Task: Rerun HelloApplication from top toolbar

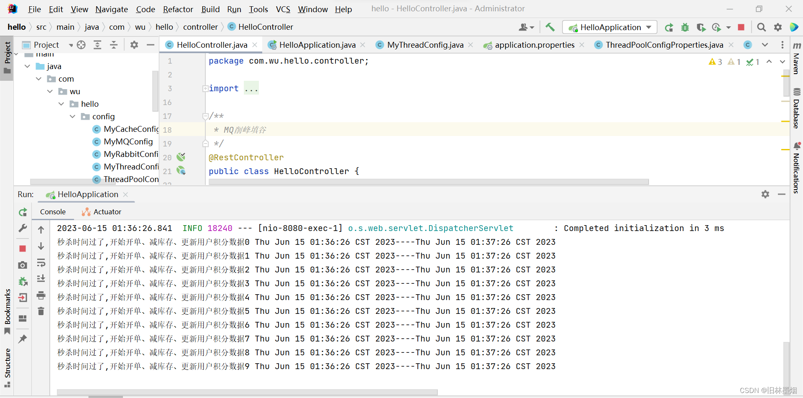Action: coord(669,27)
